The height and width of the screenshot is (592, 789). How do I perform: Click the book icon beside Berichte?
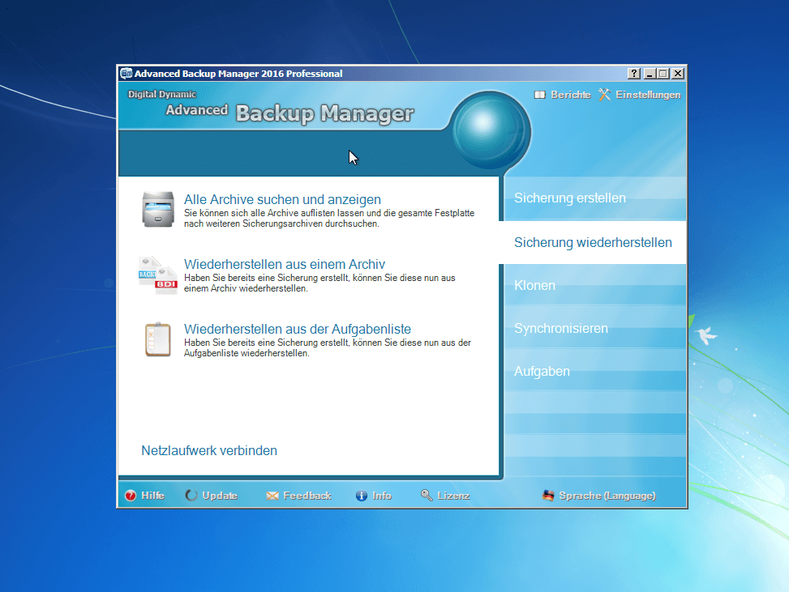(x=539, y=95)
